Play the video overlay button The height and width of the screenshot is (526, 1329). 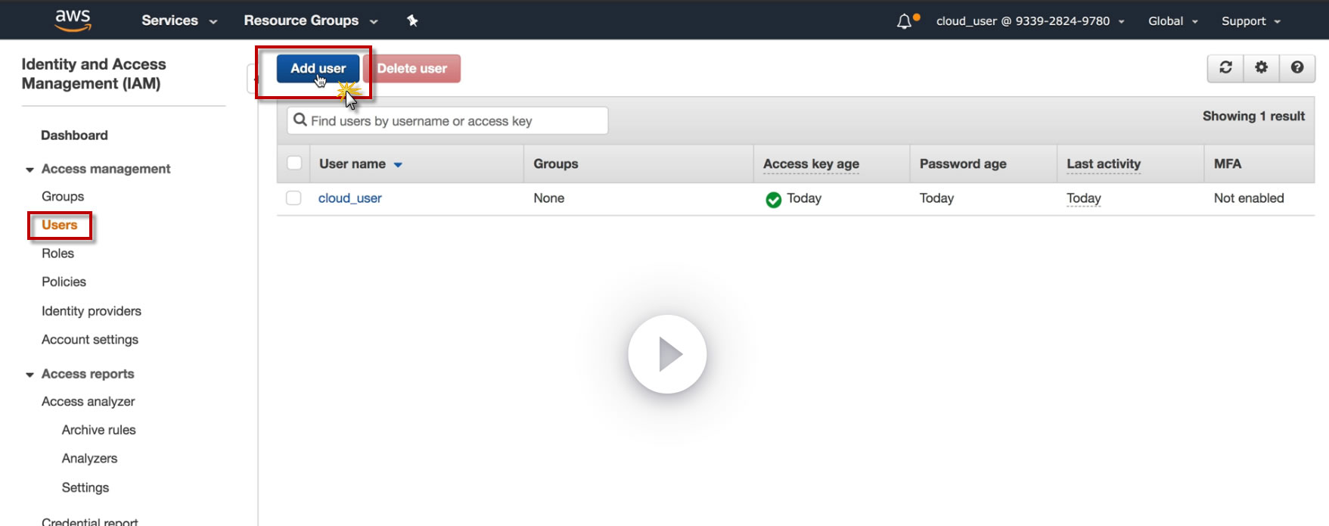[x=667, y=354]
